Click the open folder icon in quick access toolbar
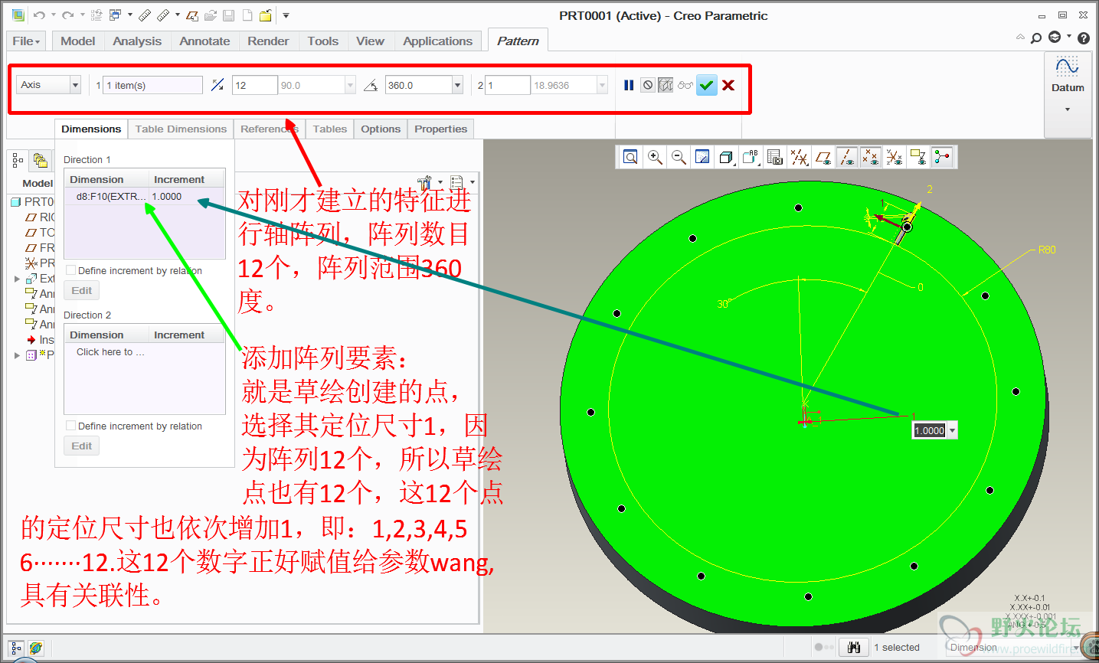The height and width of the screenshot is (663, 1099). click(211, 15)
